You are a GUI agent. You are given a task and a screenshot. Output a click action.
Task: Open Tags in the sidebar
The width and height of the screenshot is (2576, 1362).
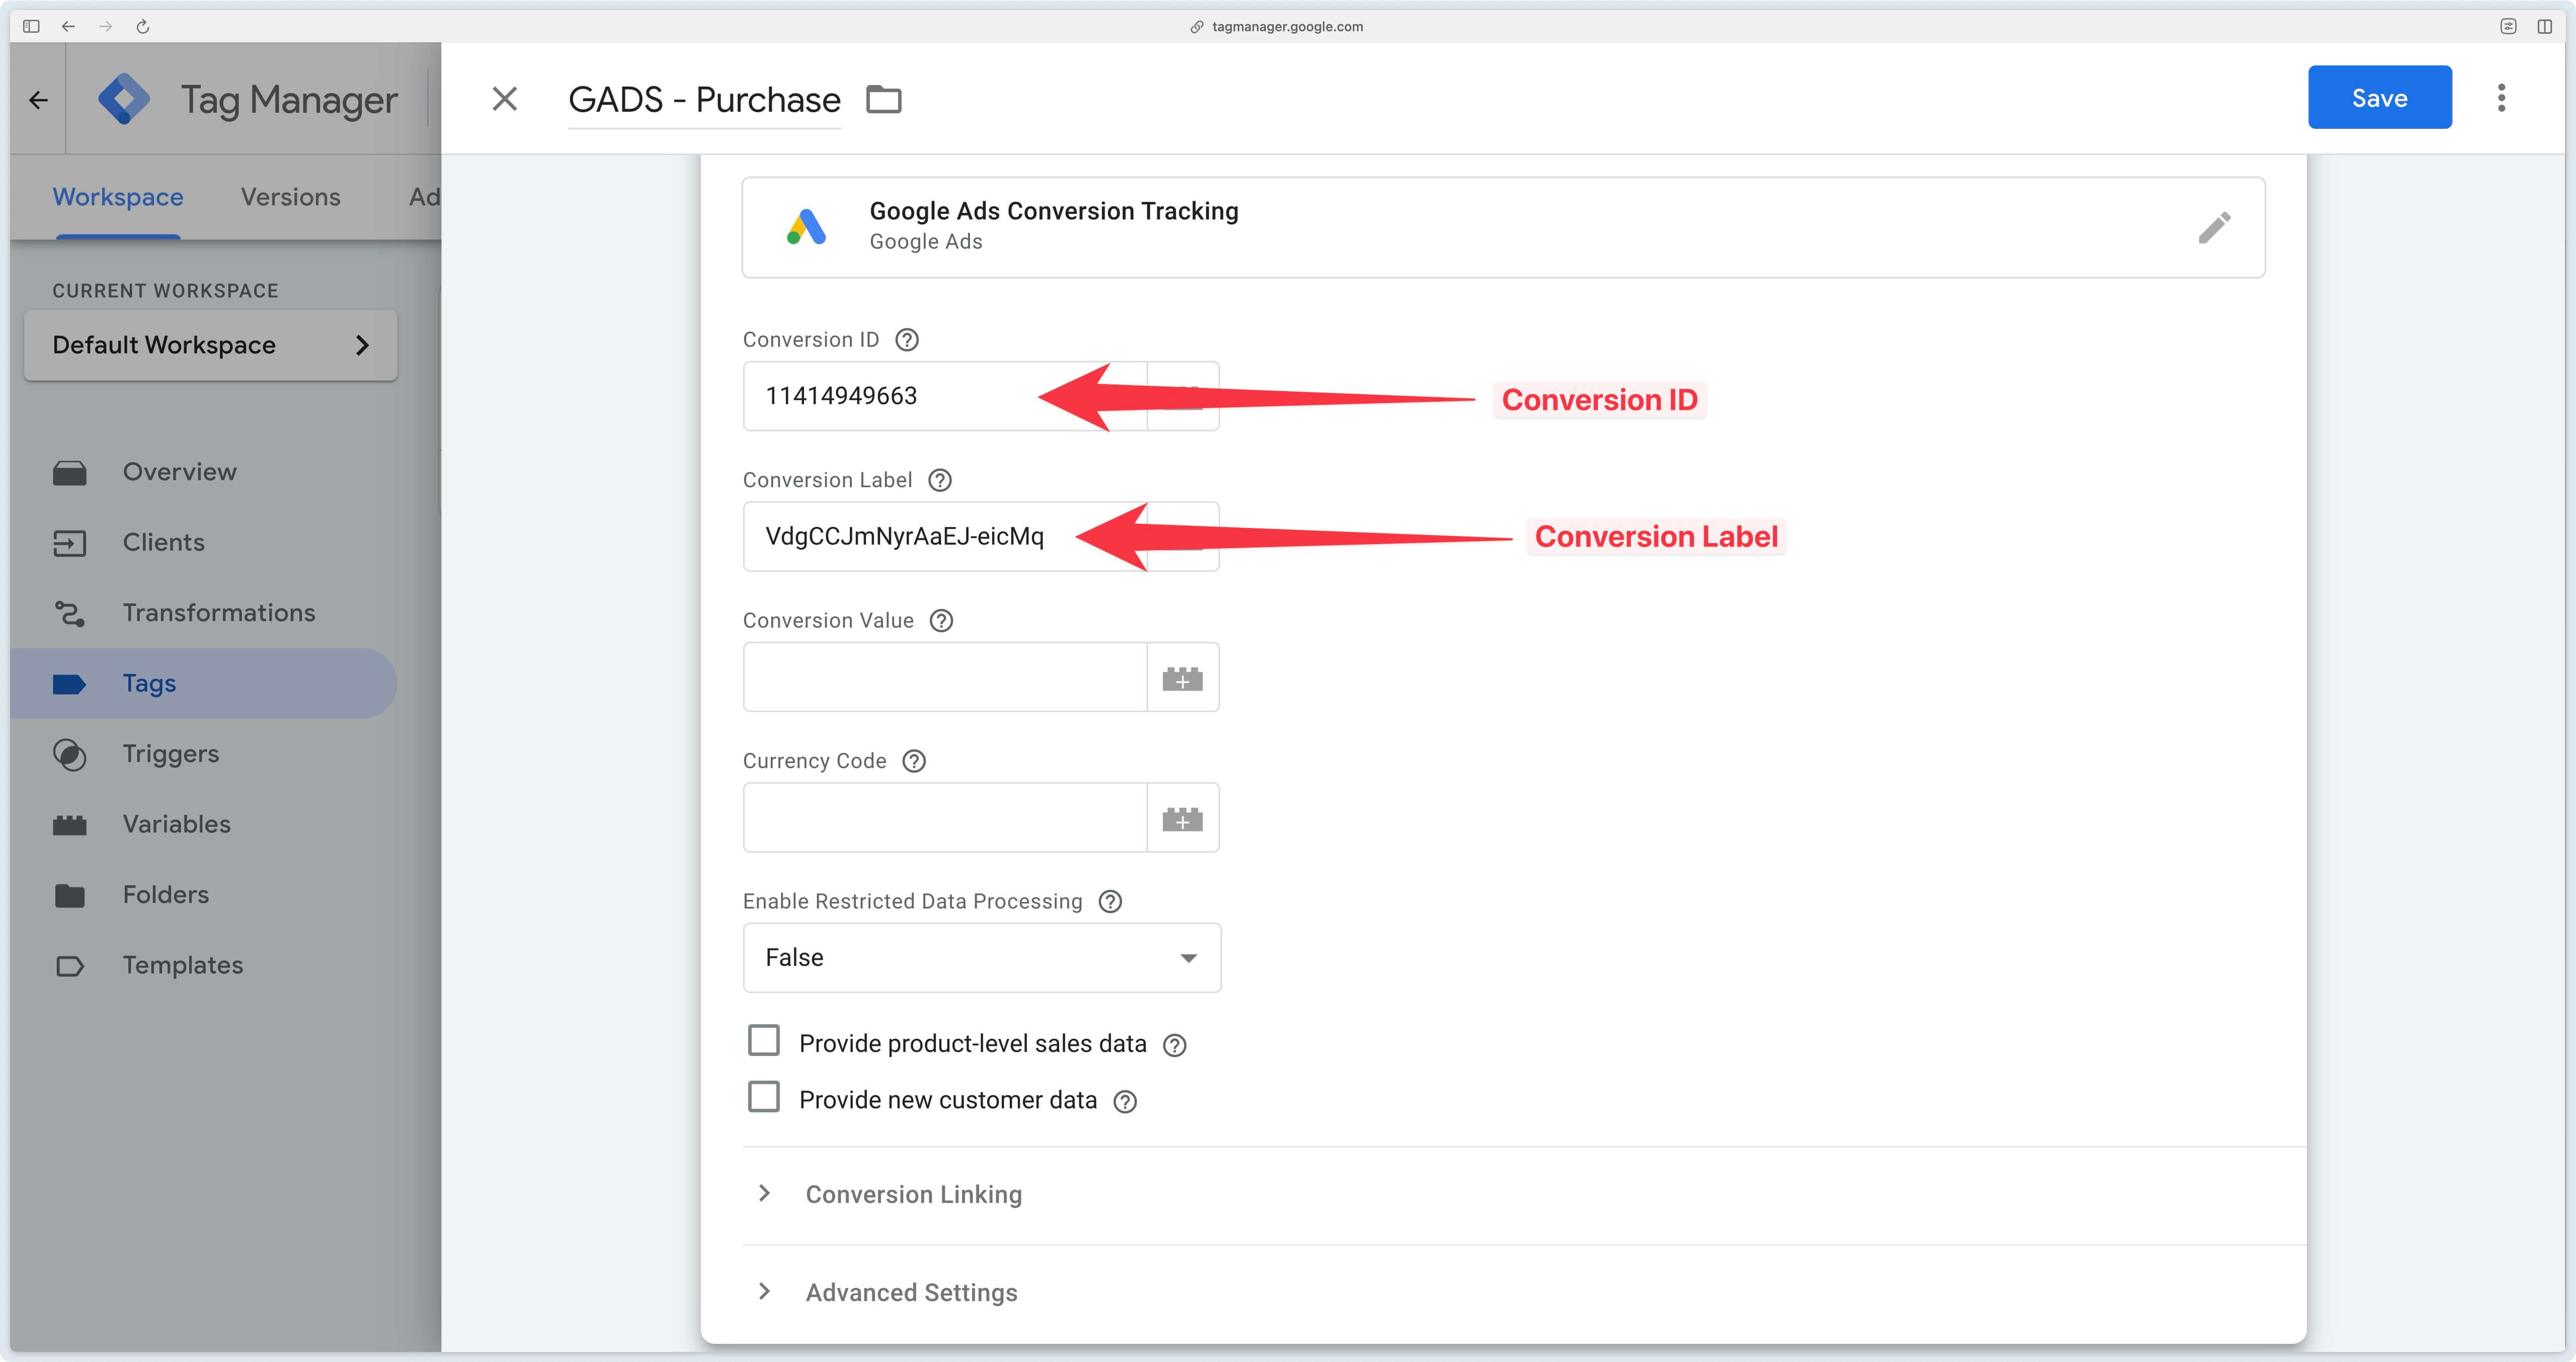(205, 684)
